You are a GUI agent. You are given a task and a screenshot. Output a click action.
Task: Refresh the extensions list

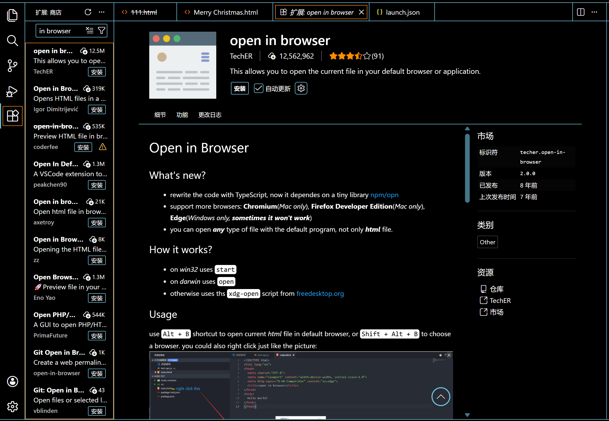point(88,12)
